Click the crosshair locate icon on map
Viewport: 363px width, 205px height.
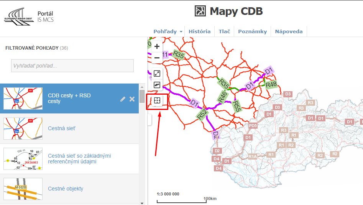(157, 101)
